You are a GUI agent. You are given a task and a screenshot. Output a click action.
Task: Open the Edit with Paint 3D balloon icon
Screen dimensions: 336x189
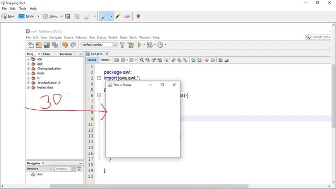click(x=138, y=16)
